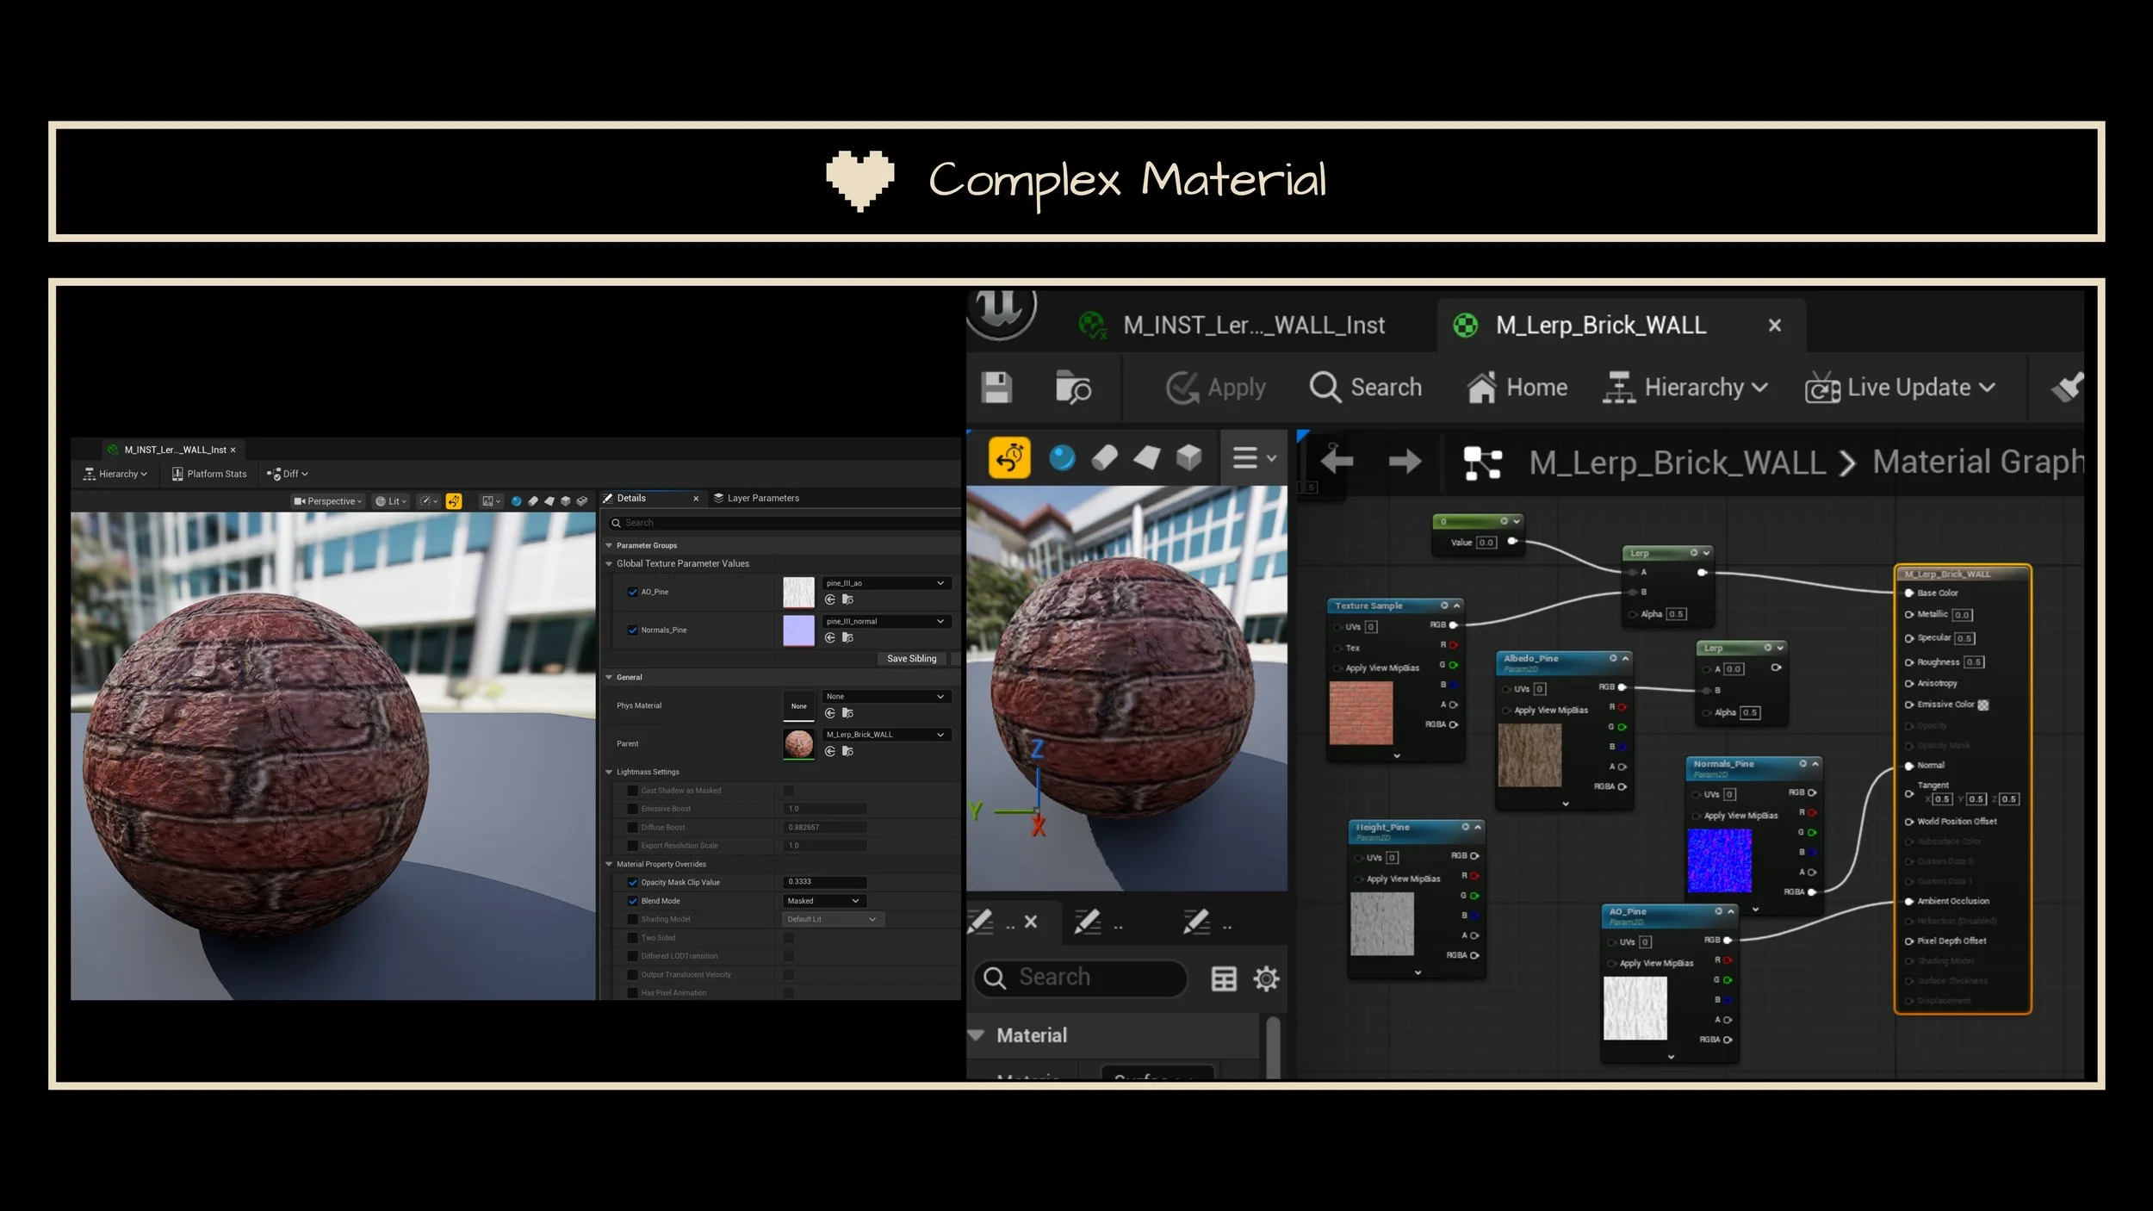The height and width of the screenshot is (1211, 2153).
Task: Open the Blend Mode Masked dropdown
Action: point(823,901)
